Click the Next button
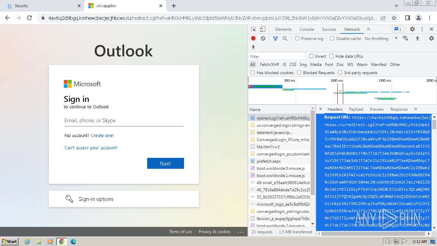Viewport: 437px width, 246px height. (x=166, y=163)
